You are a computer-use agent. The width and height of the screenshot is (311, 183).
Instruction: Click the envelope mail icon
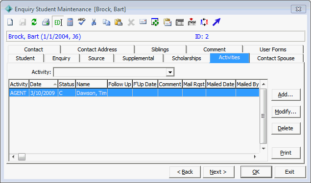[x=143, y=22]
